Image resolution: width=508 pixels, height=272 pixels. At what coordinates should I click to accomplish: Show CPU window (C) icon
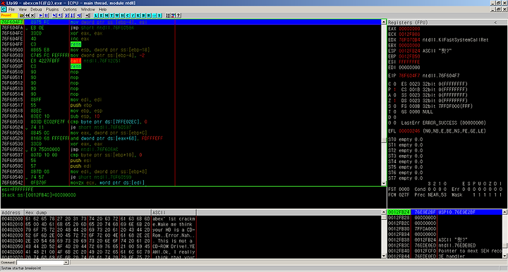coord(127,16)
